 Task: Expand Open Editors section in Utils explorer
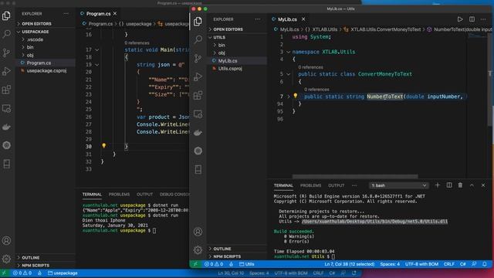(x=237, y=29)
